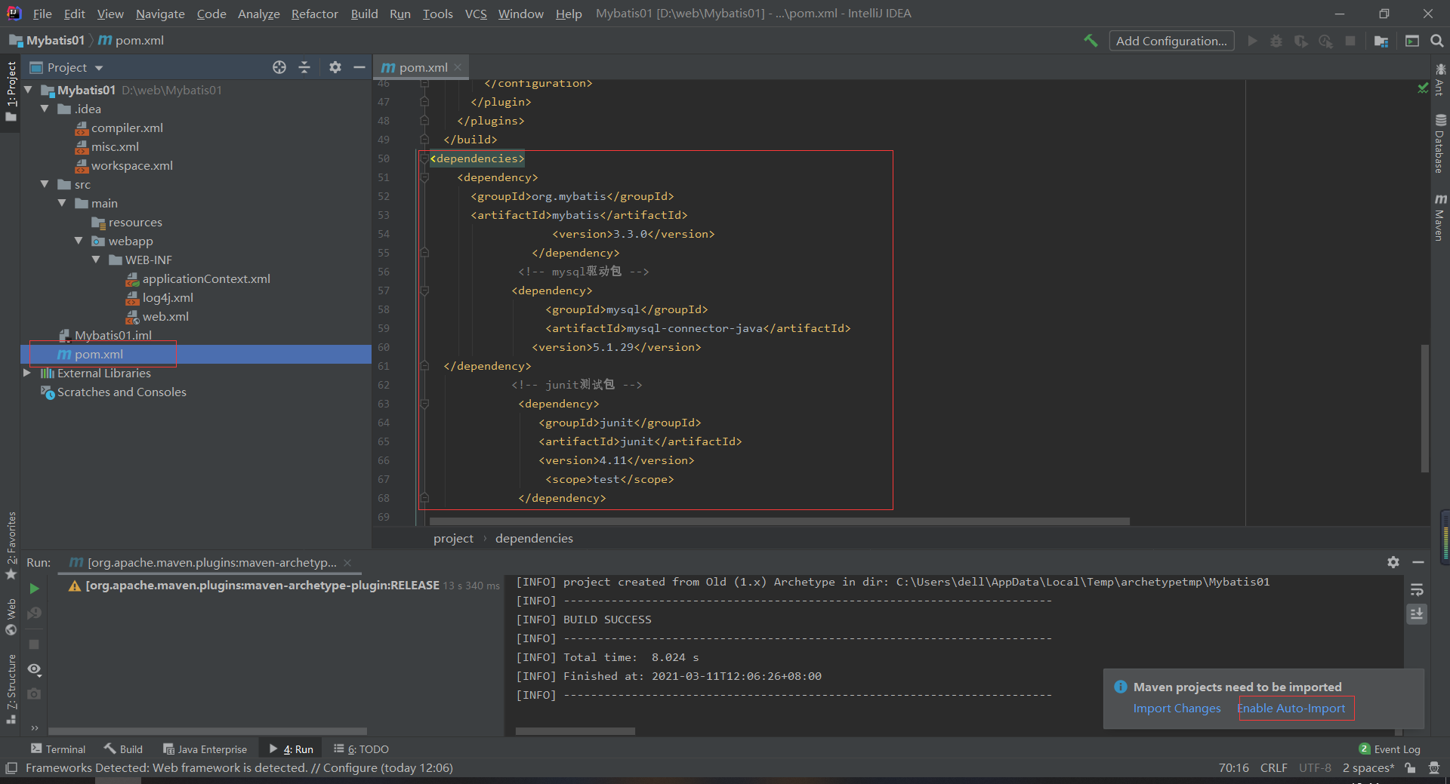The height and width of the screenshot is (784, 1450).
Task: Close the maven-archetype Run tab
Action: point(347,562)
